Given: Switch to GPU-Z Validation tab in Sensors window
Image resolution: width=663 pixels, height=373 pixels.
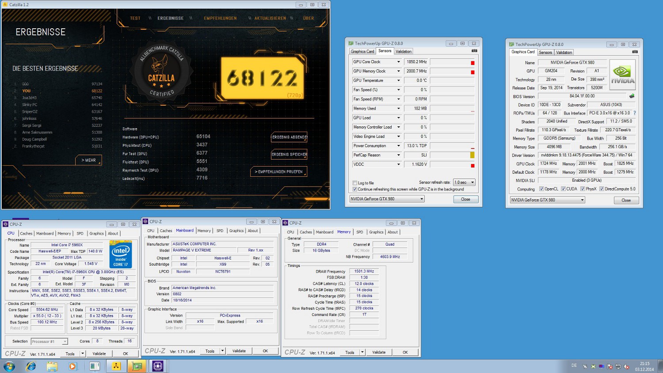Looking at the screenshot, I should pyautogui.click(x=403, y=51).
